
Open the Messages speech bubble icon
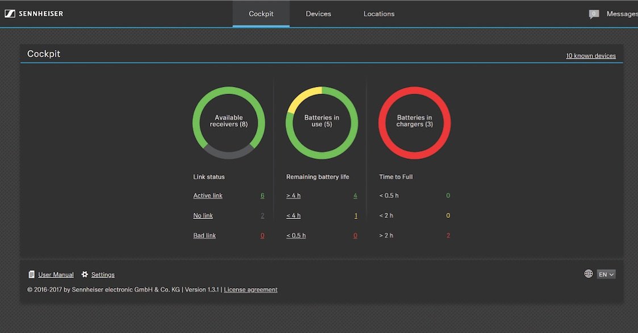click(x=594, y=14)
